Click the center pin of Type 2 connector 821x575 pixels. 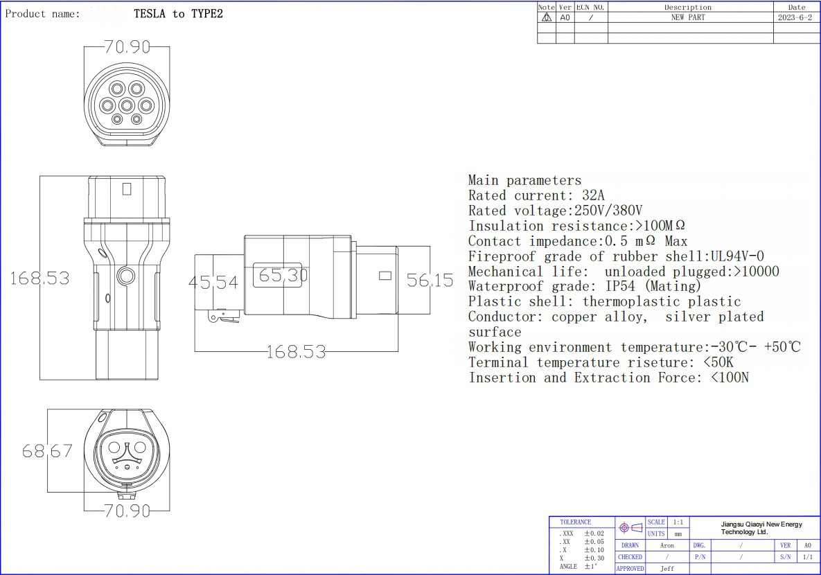[x=126, y=105]
